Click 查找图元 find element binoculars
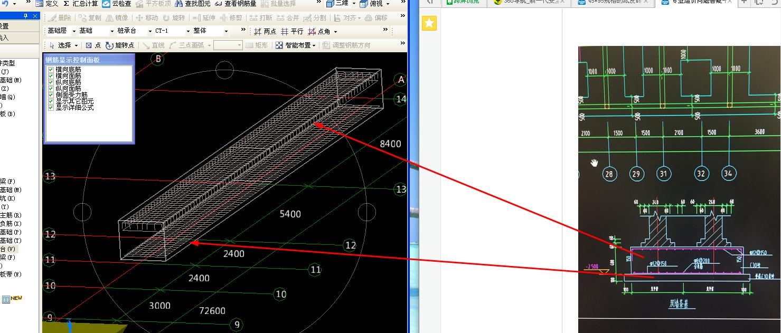 (192, 4)
